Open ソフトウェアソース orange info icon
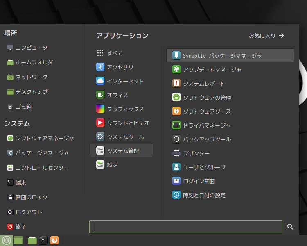Screen dimensions: 307x246 point(176,111)
